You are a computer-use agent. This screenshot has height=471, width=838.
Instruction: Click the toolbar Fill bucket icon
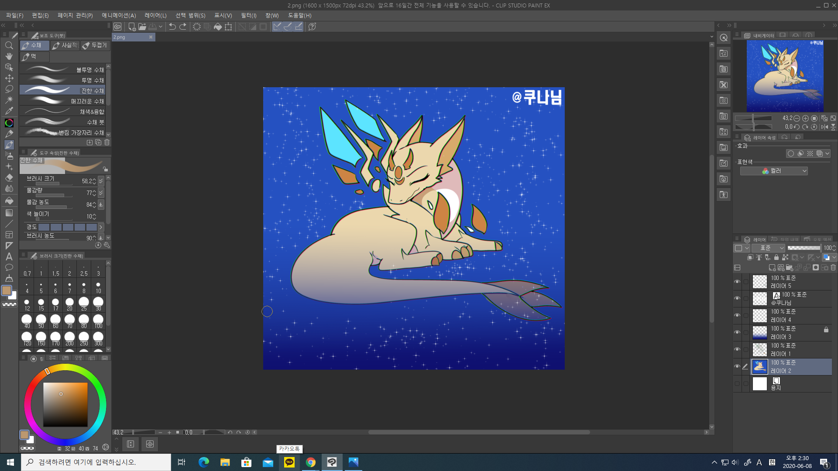pos(218,27)
